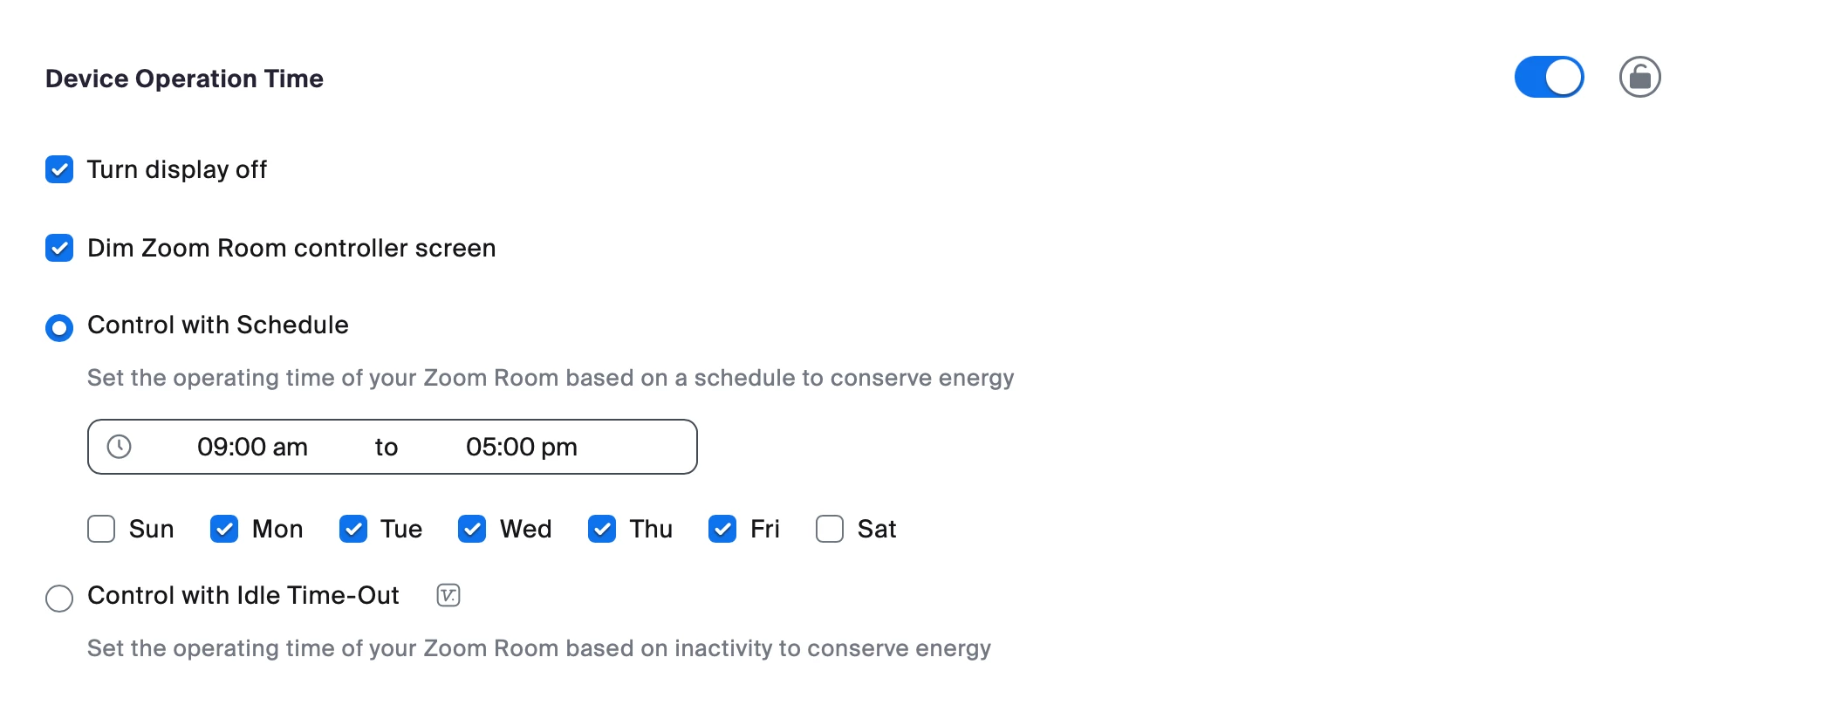Click the clock icon in time field
The height and width of the screenshot is (712, 1827).
pos(119,447)
